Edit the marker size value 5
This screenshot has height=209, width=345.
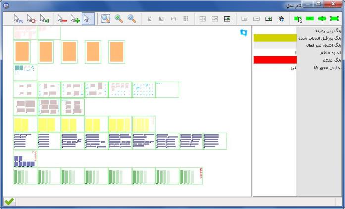point(275,52)
